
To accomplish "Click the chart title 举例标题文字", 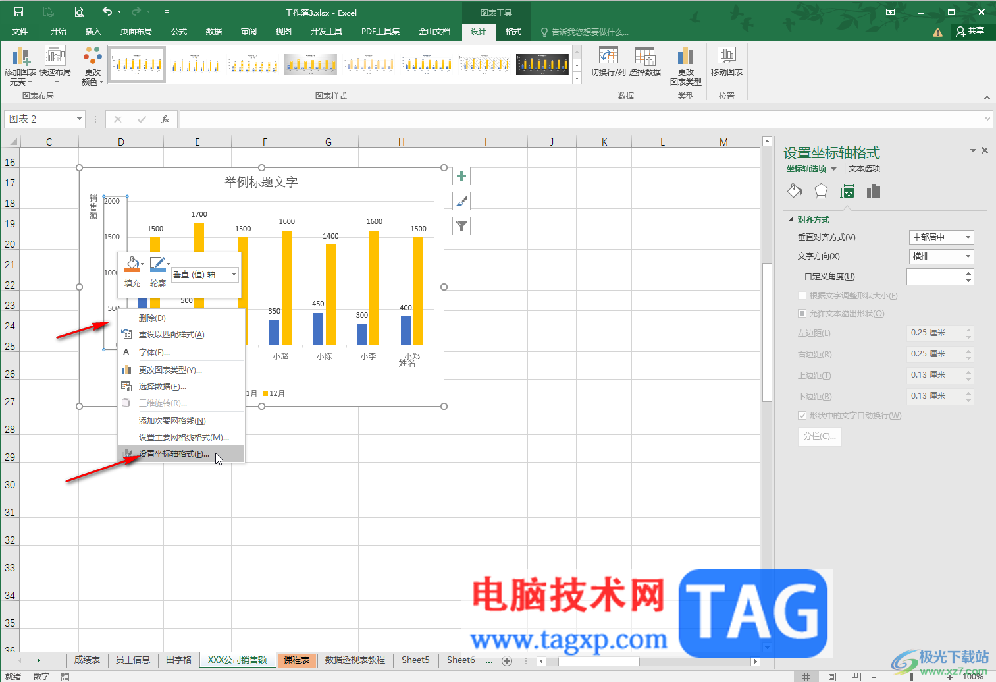I will tap(261, 183).
